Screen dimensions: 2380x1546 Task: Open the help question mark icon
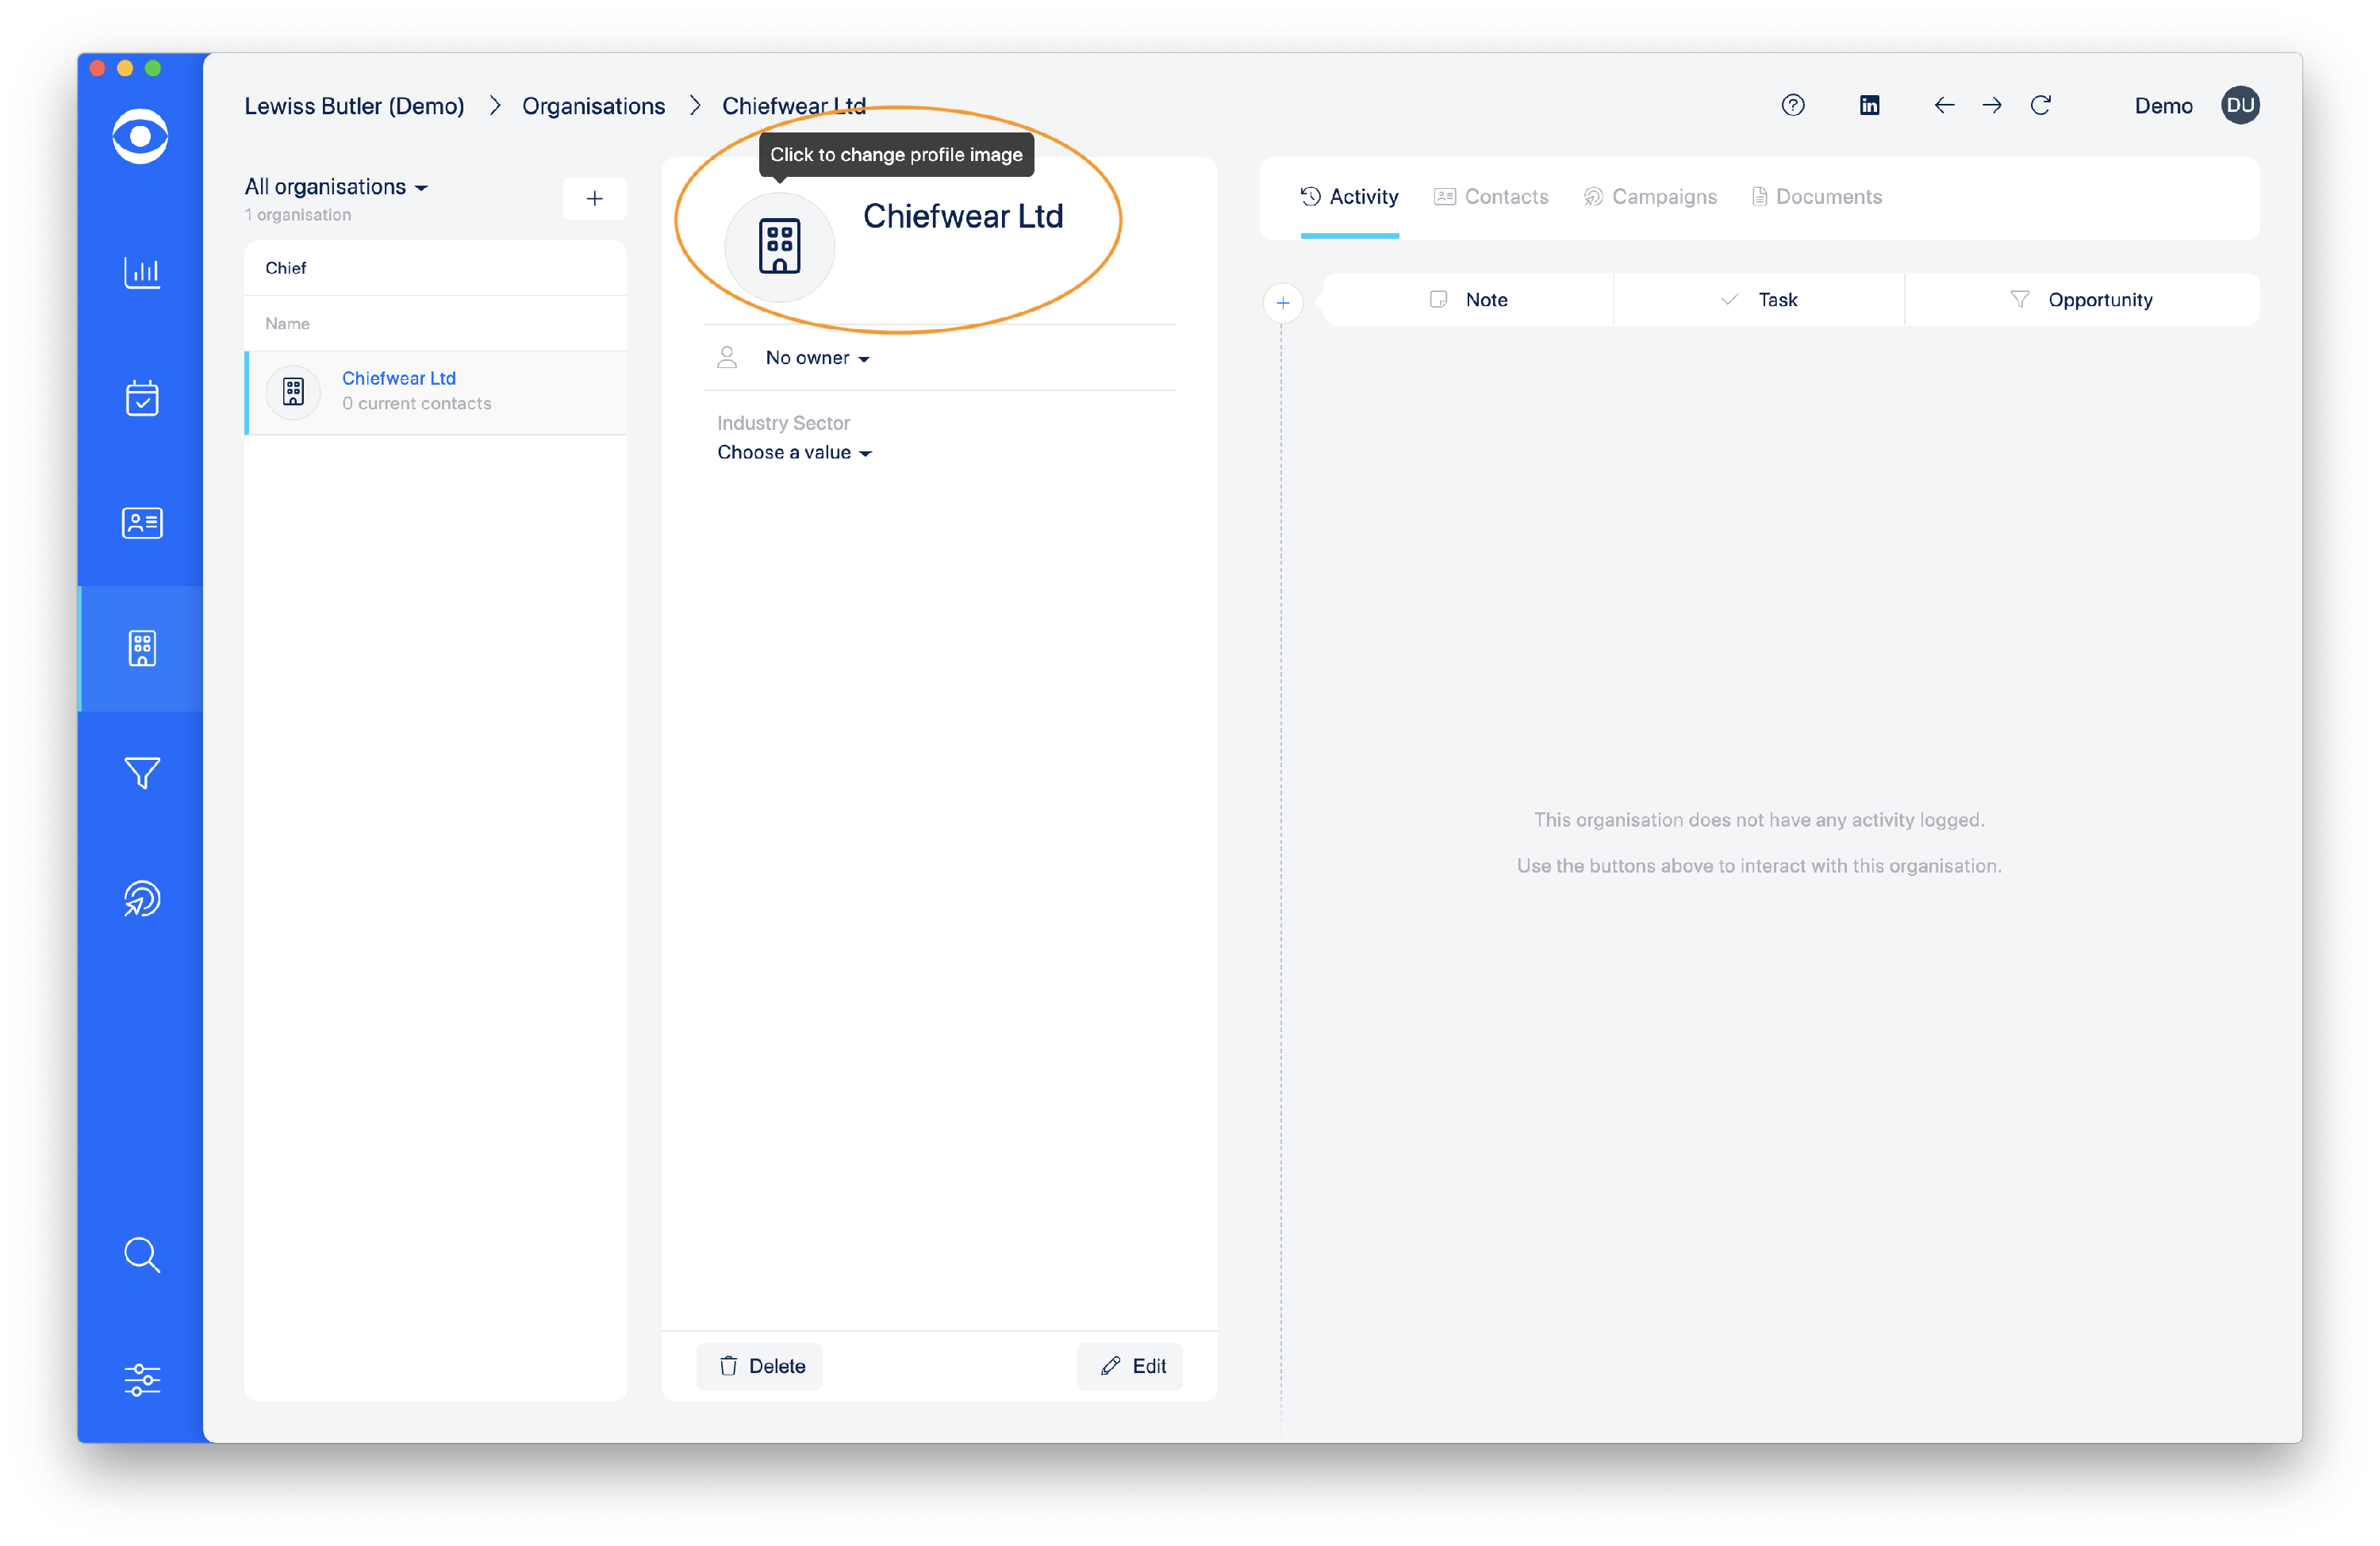(x=1792, y=105)
